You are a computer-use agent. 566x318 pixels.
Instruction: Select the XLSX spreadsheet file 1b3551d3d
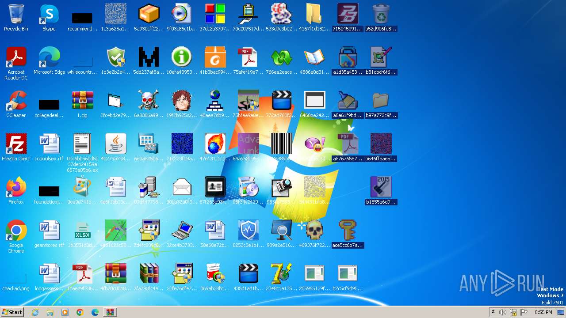pos(82,234)
